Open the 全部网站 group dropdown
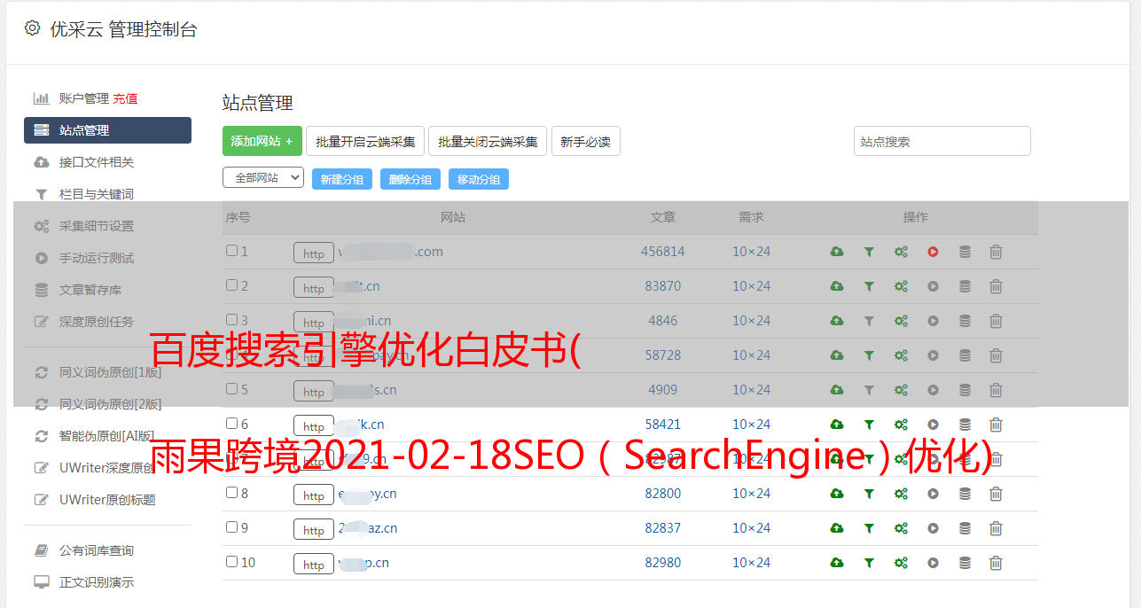Screen dimensions: 1141x608 (x=263, y=178)
